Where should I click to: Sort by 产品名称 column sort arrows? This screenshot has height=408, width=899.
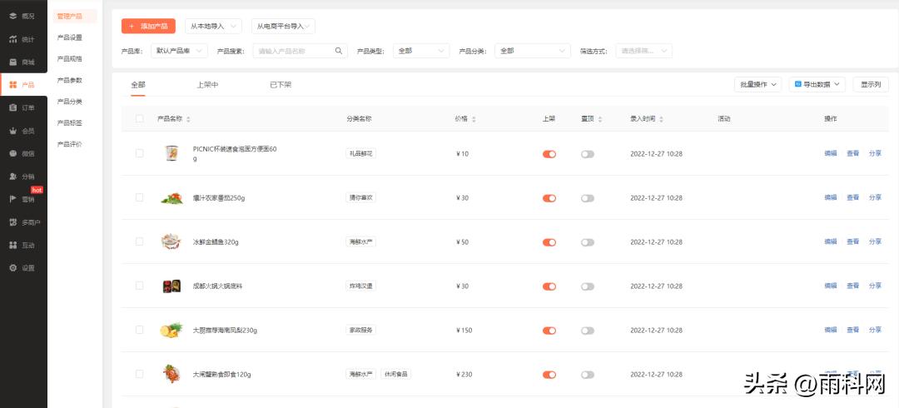tap(189, 119)
